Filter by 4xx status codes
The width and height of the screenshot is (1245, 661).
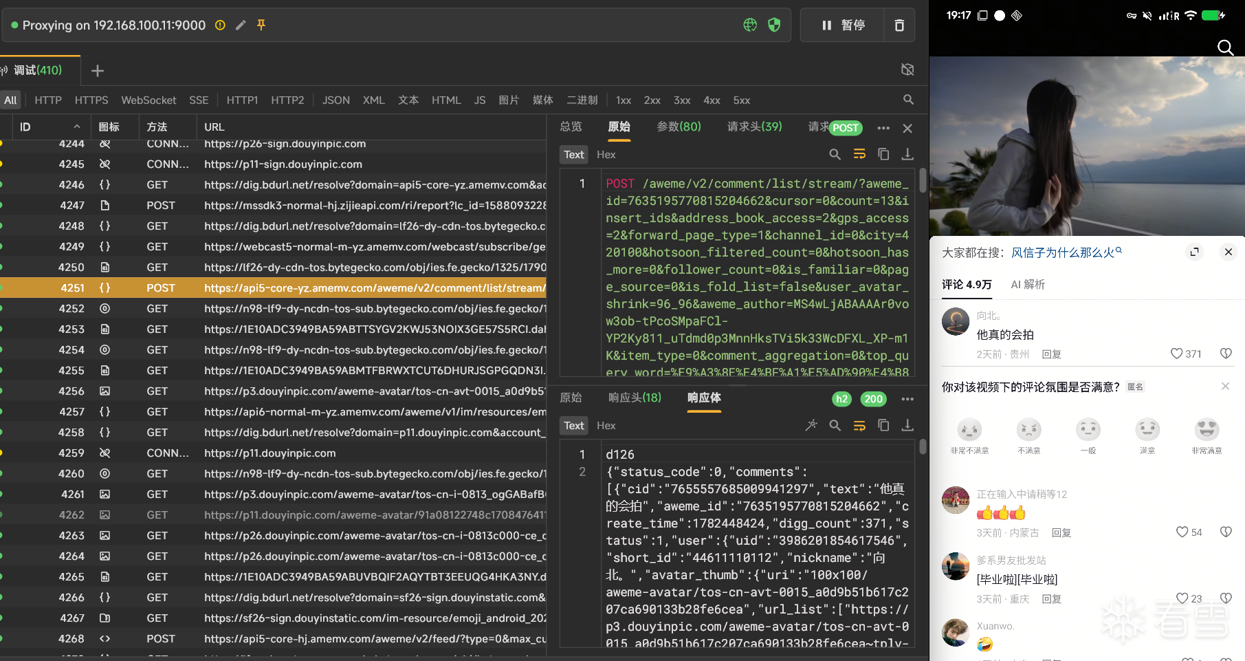(x=712, y=100)
